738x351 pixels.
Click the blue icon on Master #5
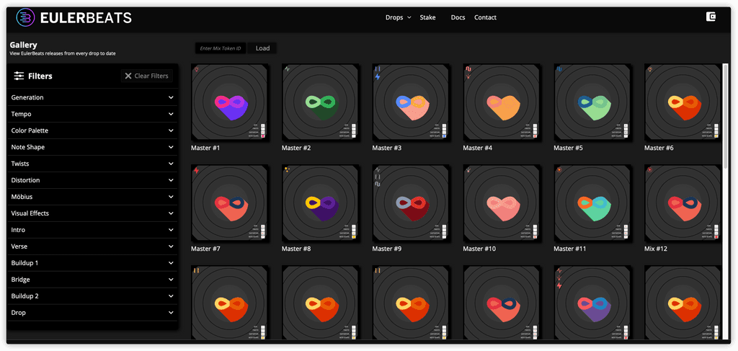click(x=559, y=68)
